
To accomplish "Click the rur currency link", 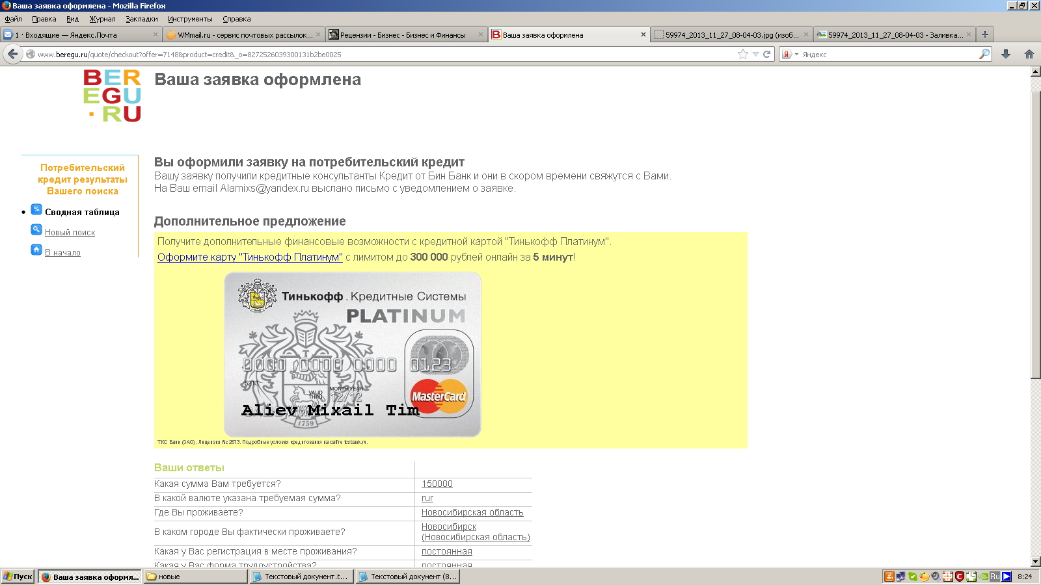I will pyautogui.click(x=427, y=499).
